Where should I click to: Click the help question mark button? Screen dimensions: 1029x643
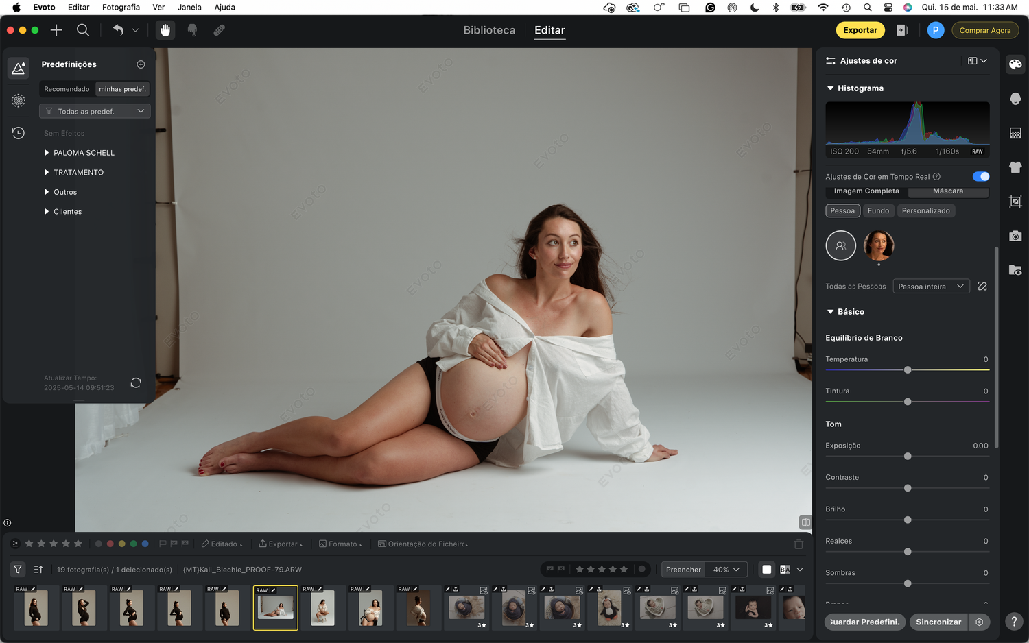click(x=1014, y=622)
